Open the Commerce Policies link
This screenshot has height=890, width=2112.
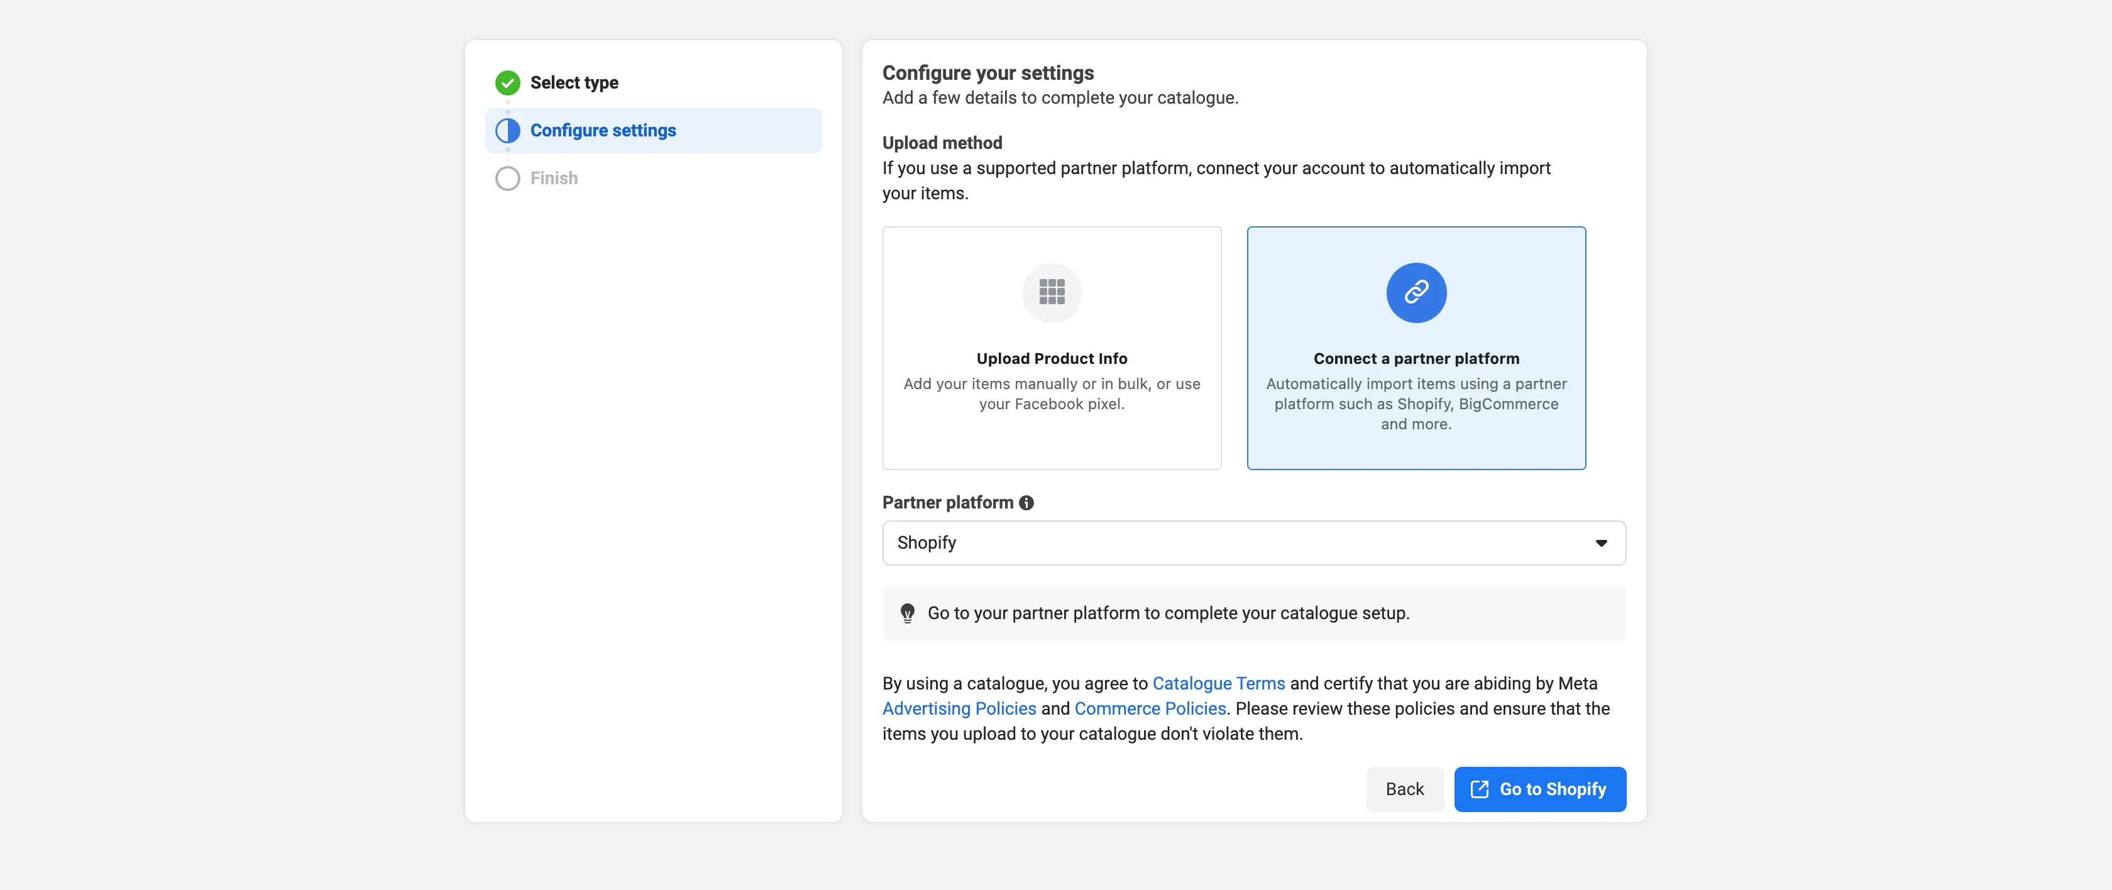[1150, 709]
